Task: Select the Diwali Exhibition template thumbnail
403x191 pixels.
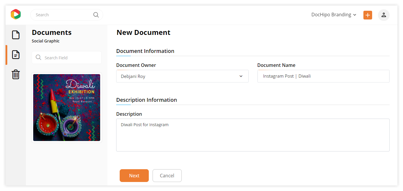Action: click(67, 108)
